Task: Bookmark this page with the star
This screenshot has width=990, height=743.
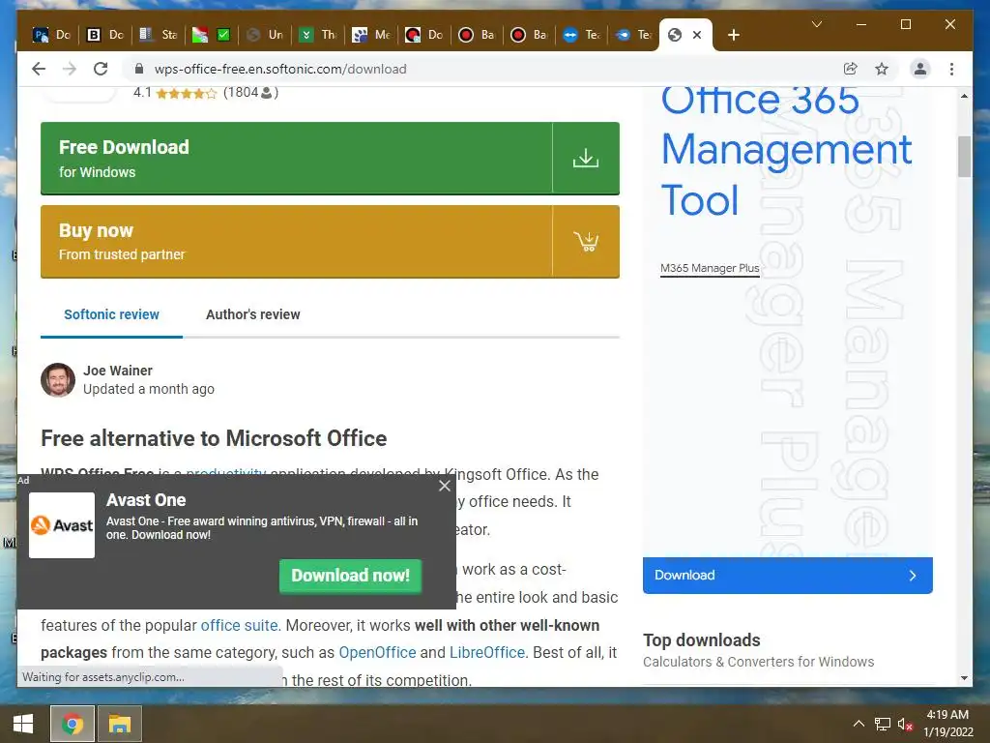Action: (882, 69)
